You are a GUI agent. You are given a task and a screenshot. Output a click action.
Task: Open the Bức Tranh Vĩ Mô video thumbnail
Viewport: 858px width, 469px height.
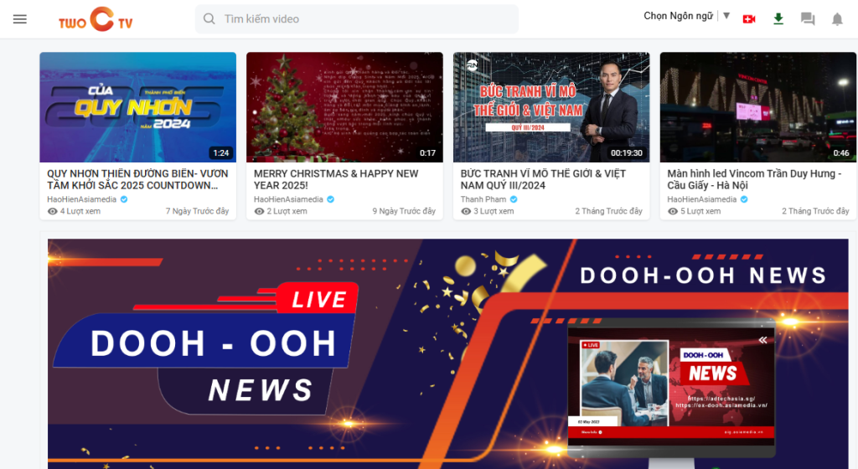(551, 107)
